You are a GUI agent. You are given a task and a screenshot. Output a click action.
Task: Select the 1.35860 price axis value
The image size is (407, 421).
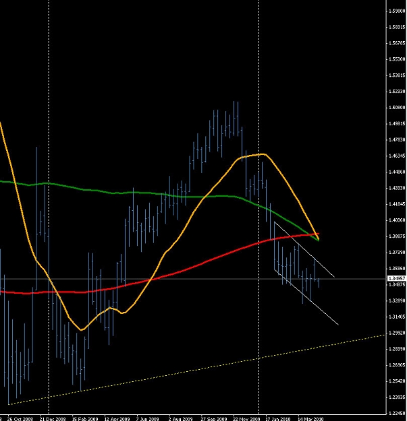tap(397, 269)
